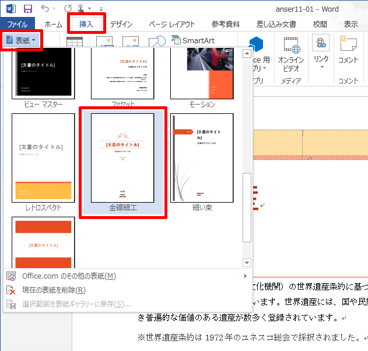This screenshot has height=351, width=368.
Task: Insert a SmartArt graphic
Action: coord(193,40)
